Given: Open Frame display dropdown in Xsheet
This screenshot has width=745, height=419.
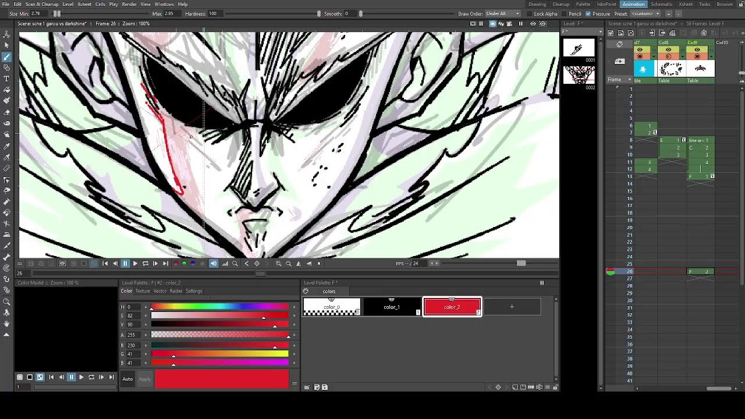Looking at the screenshot, I should pyautogui.click(x=620, y=80).
